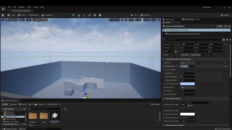Click Blueprint/add script icon next to ADD
The width and height of the screenshot is (232, 130).
click(225, 26)
